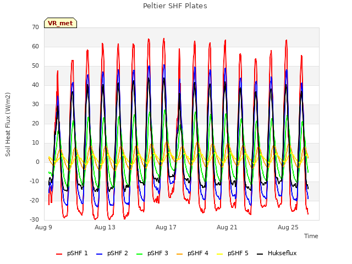Image resolution: width=352 pixels, height=264 pixels.
Task: Click the Time axis label
Action: click(311, 236)
